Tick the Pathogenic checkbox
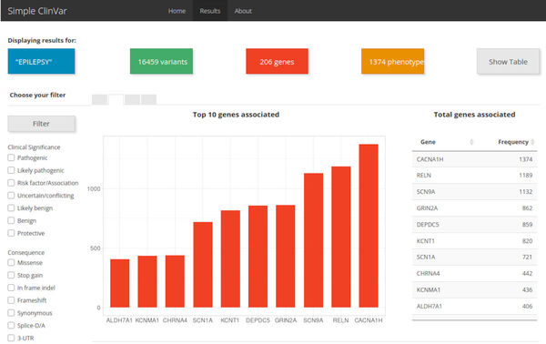Viewport: 546px width, 344px height. [11, 157]
